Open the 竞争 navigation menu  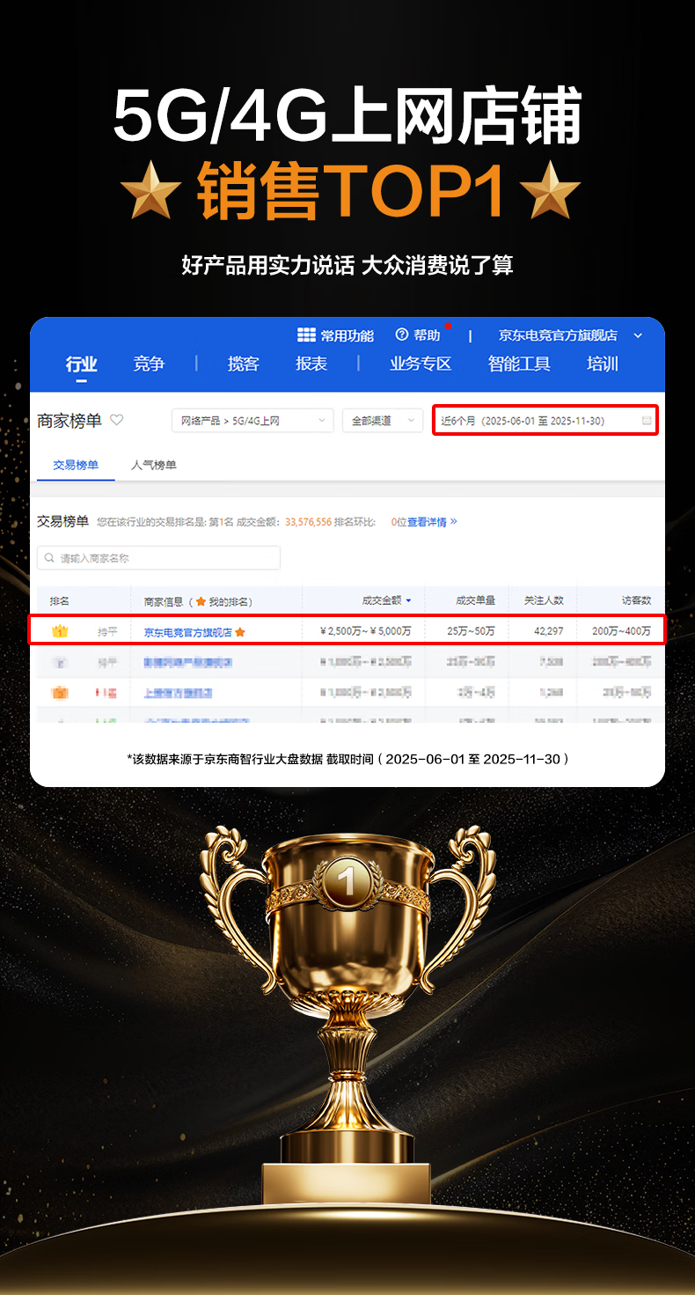click(149, 364)
